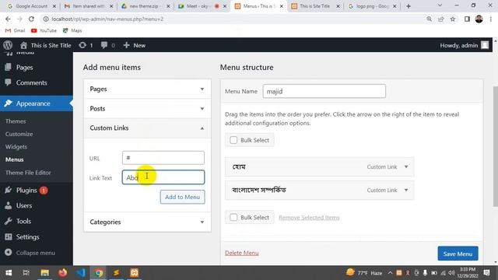The height and width of the screenshot is (280, 498).
Task: Click the New plus icon
Action: [126, 45]
